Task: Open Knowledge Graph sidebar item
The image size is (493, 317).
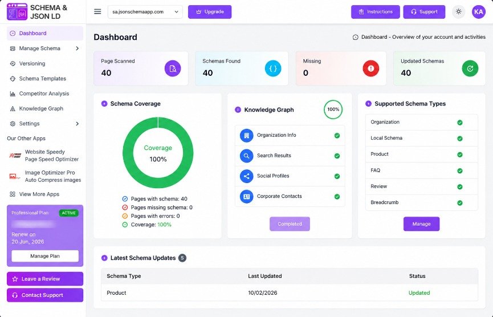Action: pyautogui.click(x=45, y=109)
